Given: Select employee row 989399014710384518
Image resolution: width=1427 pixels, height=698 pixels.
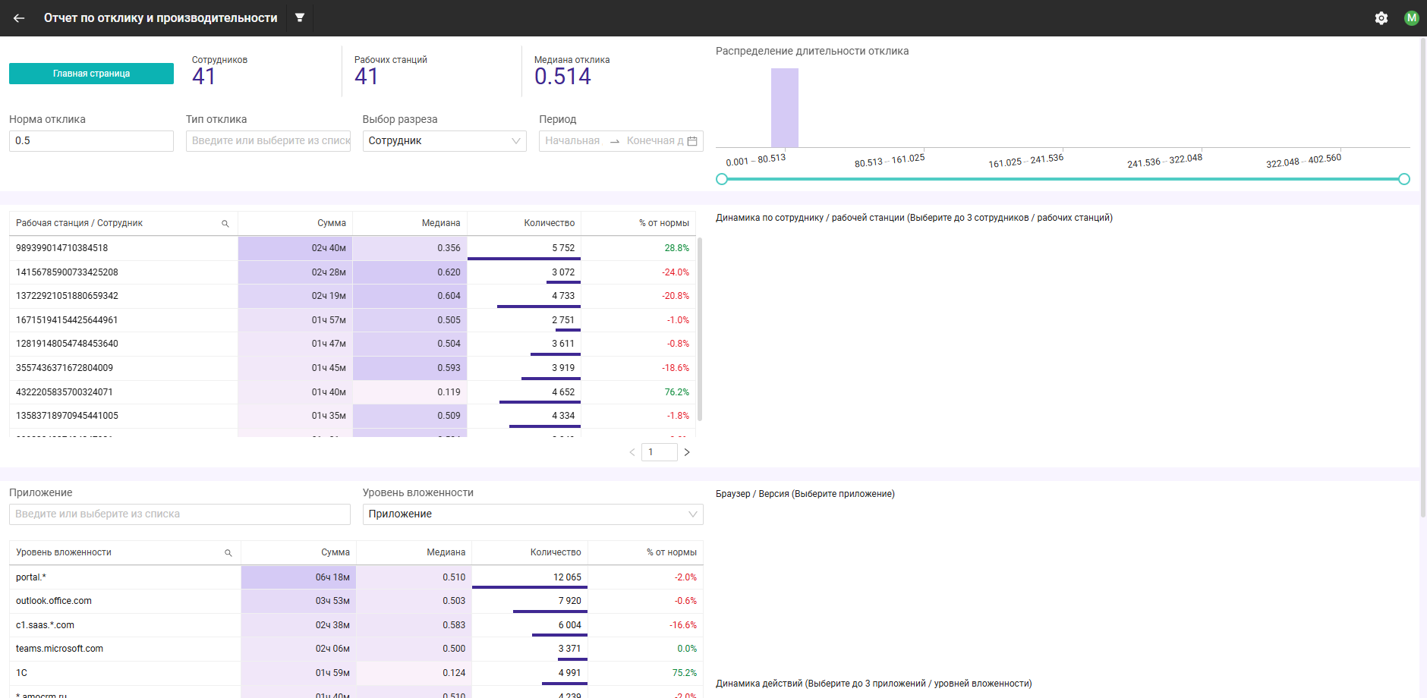Looking at the screenshot, I should [x=352, y=248].
